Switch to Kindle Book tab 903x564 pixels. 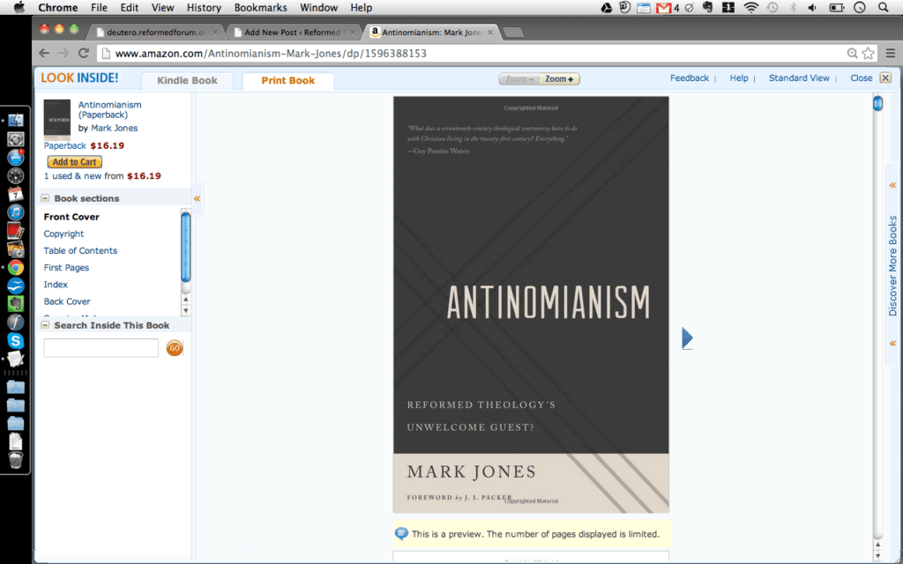(x=187, y=80)
